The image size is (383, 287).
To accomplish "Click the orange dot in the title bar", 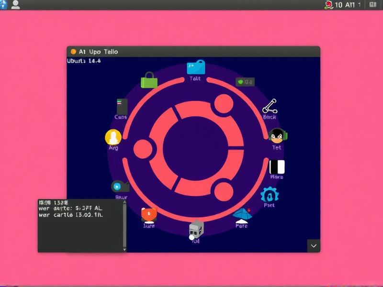I will pyautogui.click(x=73, y=51).
